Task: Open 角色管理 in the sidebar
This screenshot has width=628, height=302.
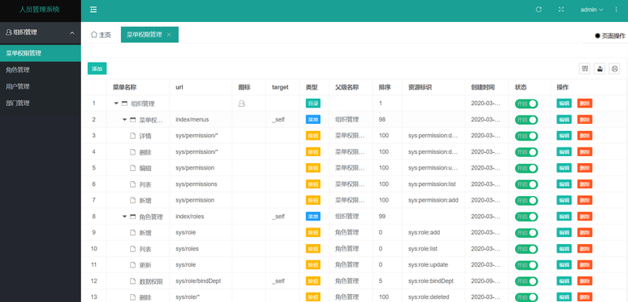Action: tap(41, 70)
